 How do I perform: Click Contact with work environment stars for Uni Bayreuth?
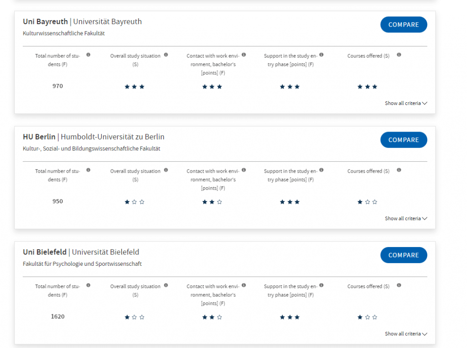[212, 87]
